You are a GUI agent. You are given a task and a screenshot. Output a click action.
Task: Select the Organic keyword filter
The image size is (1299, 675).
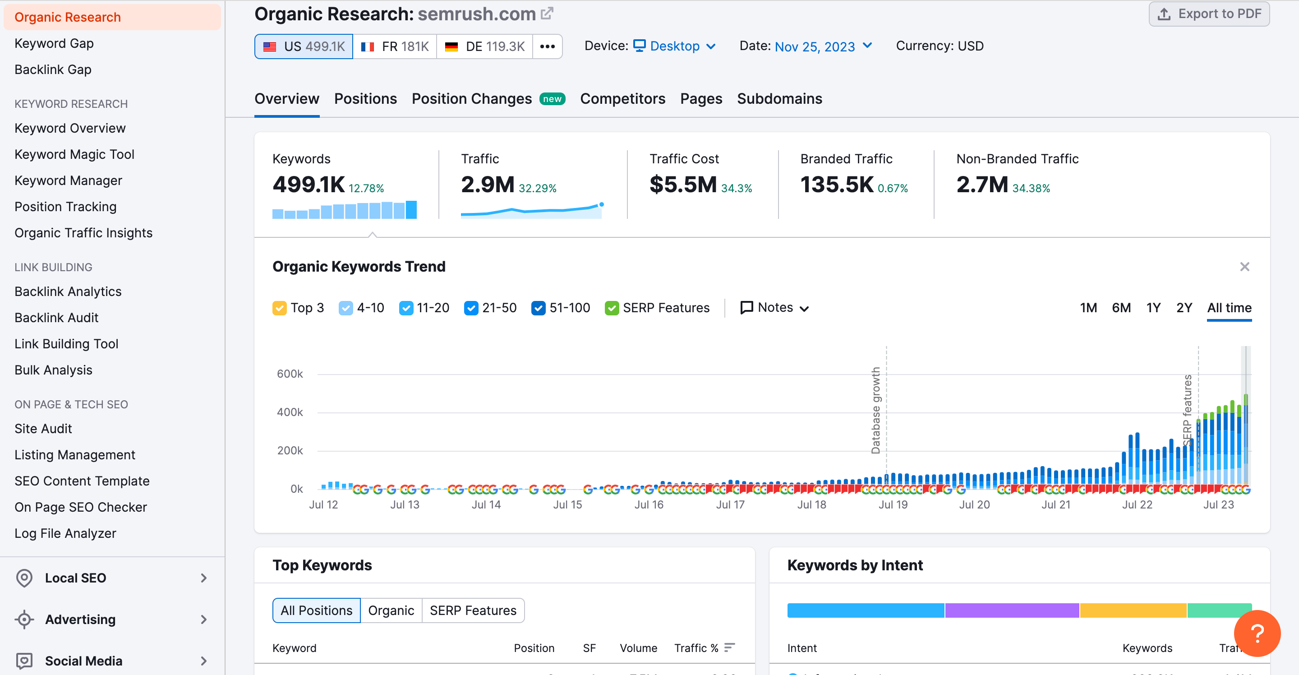pos(391,610)
